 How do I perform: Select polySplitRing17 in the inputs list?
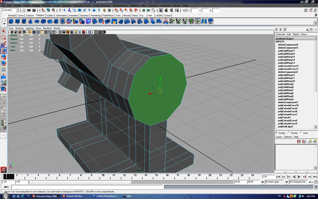[286, 51]
